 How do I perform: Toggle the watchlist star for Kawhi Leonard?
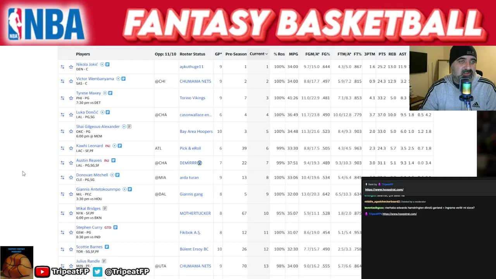tap(71, 148)
